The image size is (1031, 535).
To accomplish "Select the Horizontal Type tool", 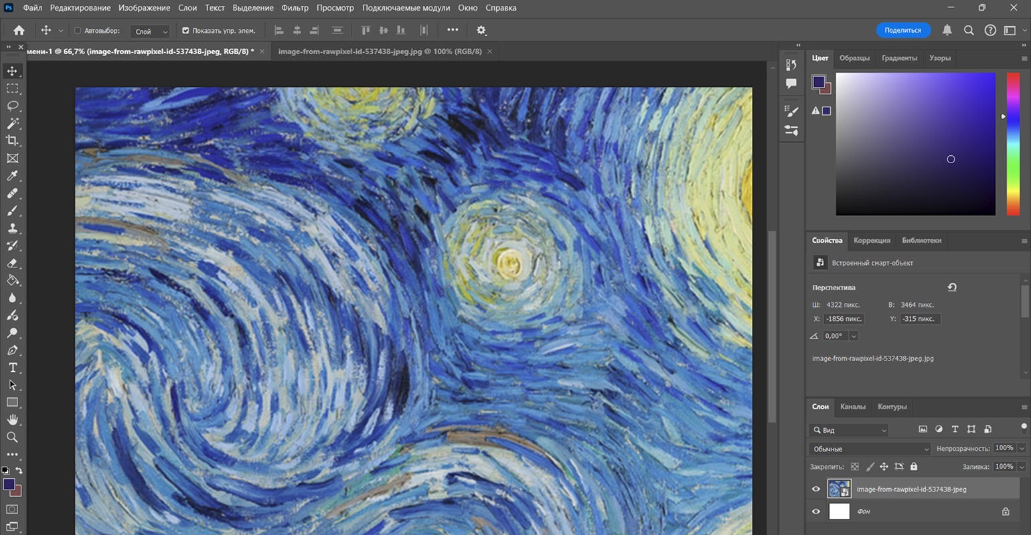I will click(12, 367).
